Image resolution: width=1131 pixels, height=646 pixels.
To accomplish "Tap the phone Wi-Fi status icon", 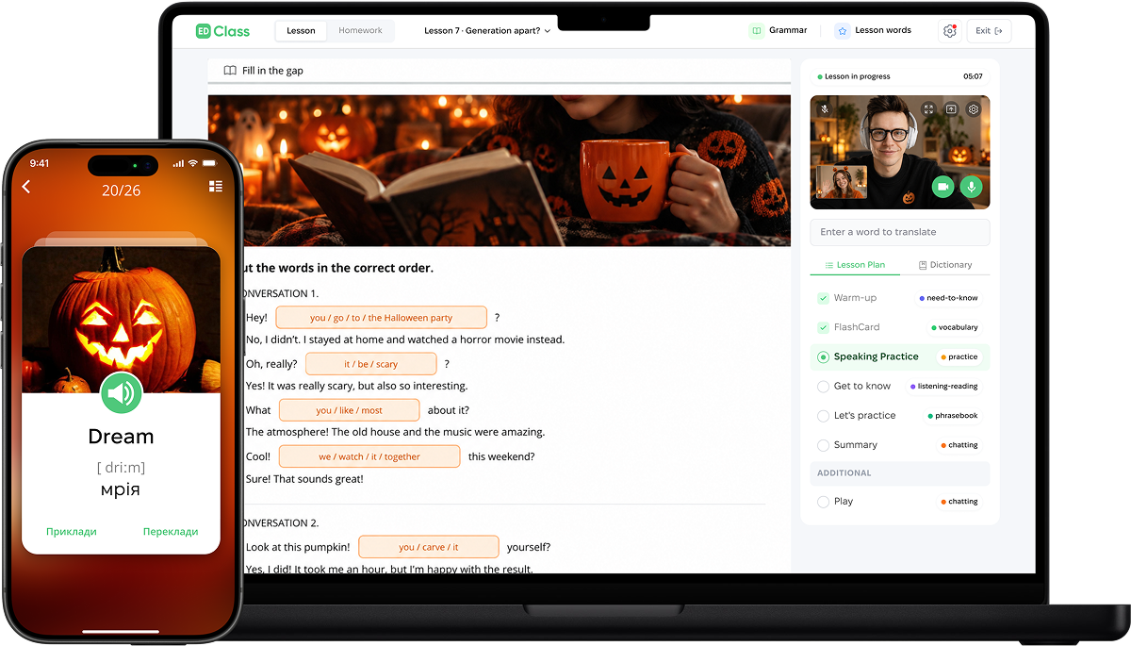I will [193, 163].
